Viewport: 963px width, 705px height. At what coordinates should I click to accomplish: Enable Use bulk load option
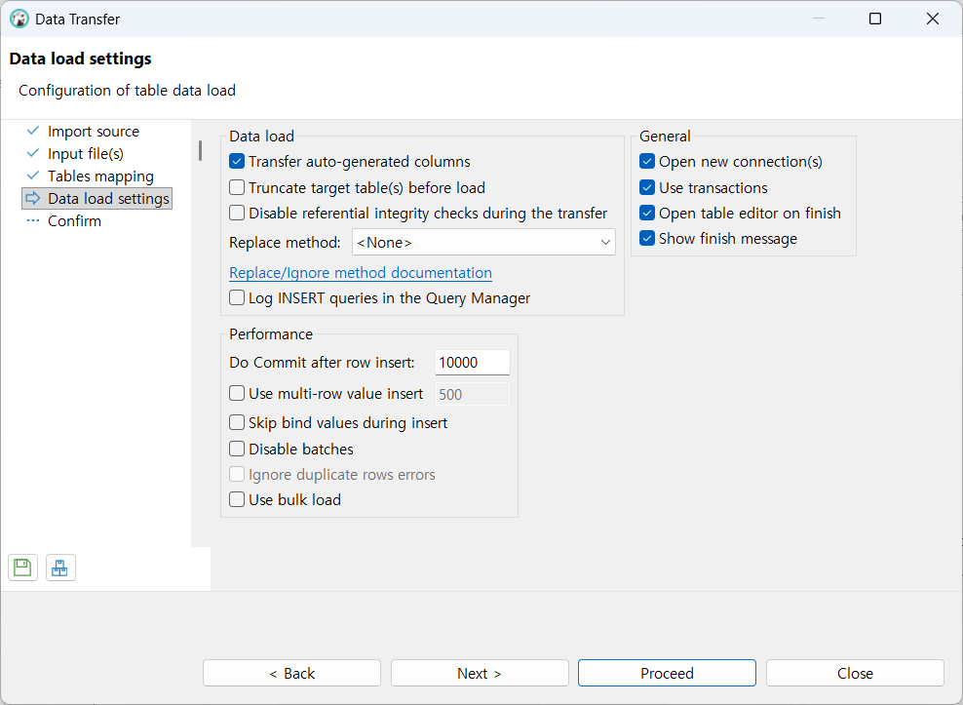coord(237,500)
